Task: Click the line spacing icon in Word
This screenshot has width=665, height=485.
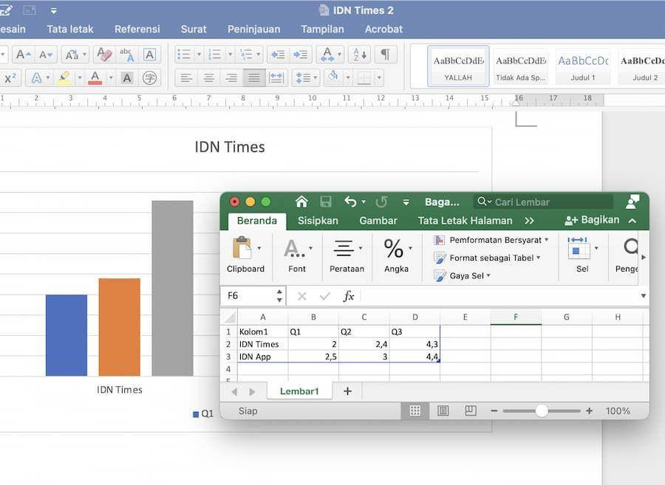Action: [303, 78]
